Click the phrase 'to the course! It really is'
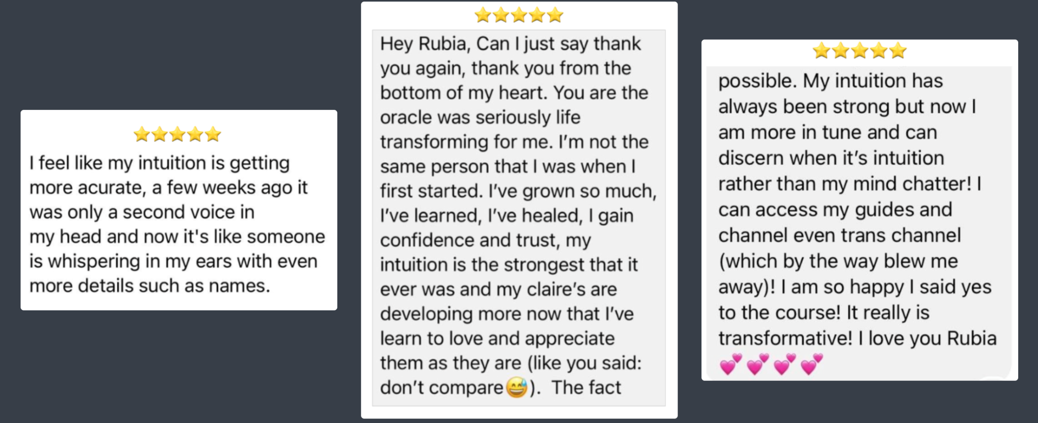Viewport: 1038px width, 423px height. coord(824,313)
